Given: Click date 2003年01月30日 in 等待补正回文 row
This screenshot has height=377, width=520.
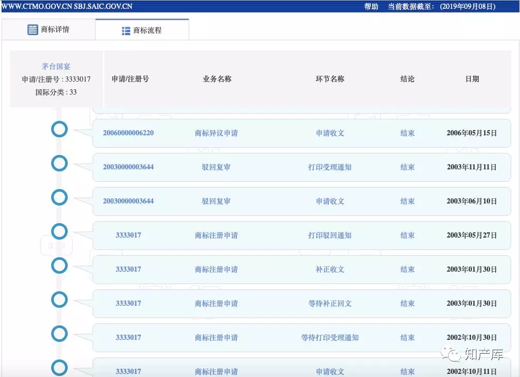Looking at the screenshot, I should coord(471,304).
